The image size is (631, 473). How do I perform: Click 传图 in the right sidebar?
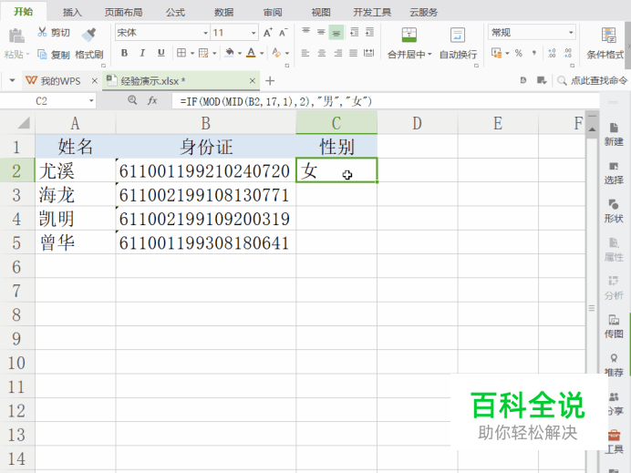coord(614,327)
